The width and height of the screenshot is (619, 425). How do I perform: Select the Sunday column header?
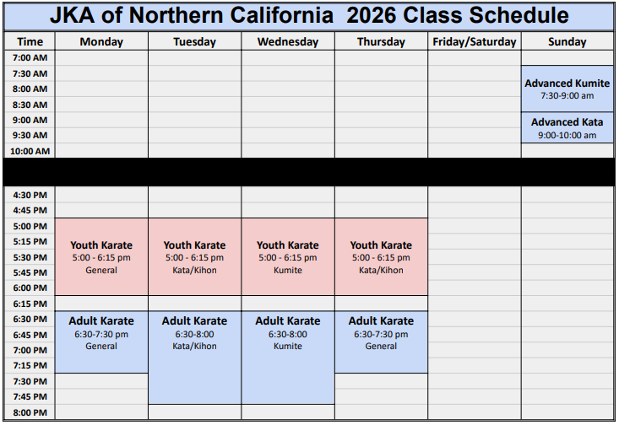coord(567,41)
